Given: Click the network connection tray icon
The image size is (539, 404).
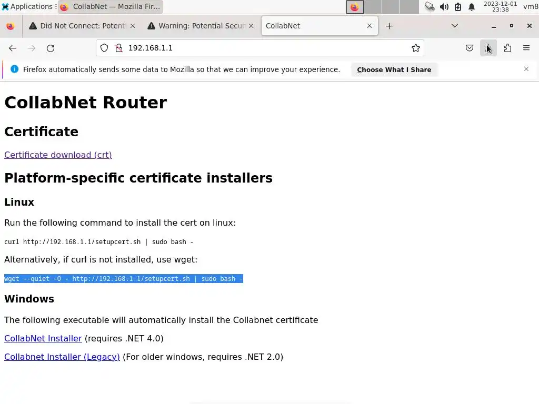Looking at the screenshot, I should (x=430, y=6).
